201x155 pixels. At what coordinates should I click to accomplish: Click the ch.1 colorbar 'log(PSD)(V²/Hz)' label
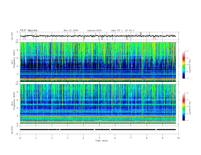190,66
